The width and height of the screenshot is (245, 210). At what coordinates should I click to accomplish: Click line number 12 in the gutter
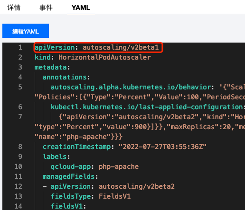18,186
